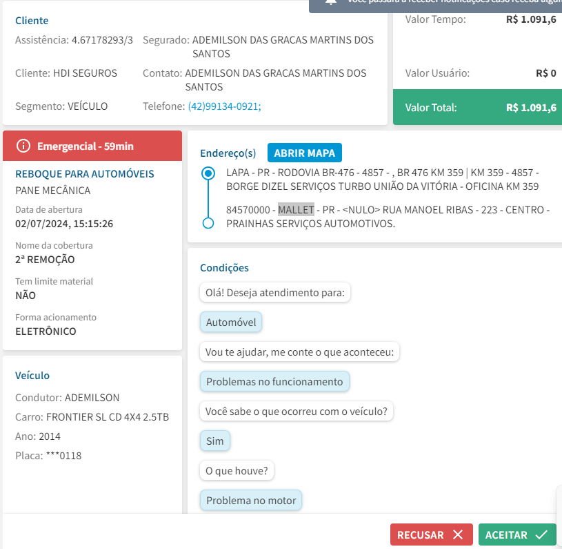This screenshot has height=549, width=562.
Task: Click the 'O que houve?' question bubble
Action: tap(237, 470)
